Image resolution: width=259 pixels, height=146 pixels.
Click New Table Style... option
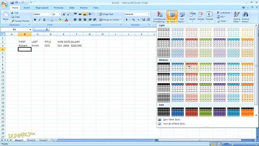(x=172, y=120)
